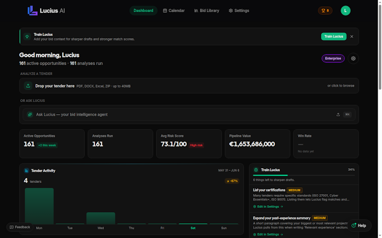Dismiss the Train Lucius banner
Viewport: 382px width, 238px height.
point(352,36)
